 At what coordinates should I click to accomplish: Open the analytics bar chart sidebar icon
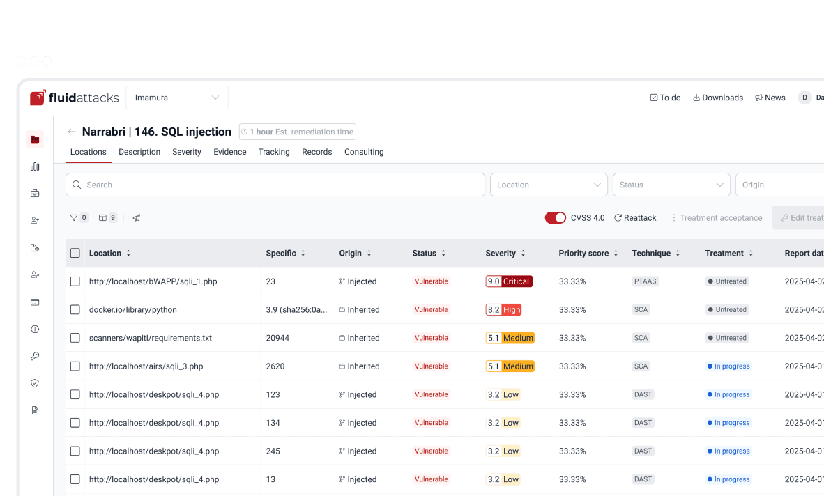pyautogui.click(x=35, y=166)
